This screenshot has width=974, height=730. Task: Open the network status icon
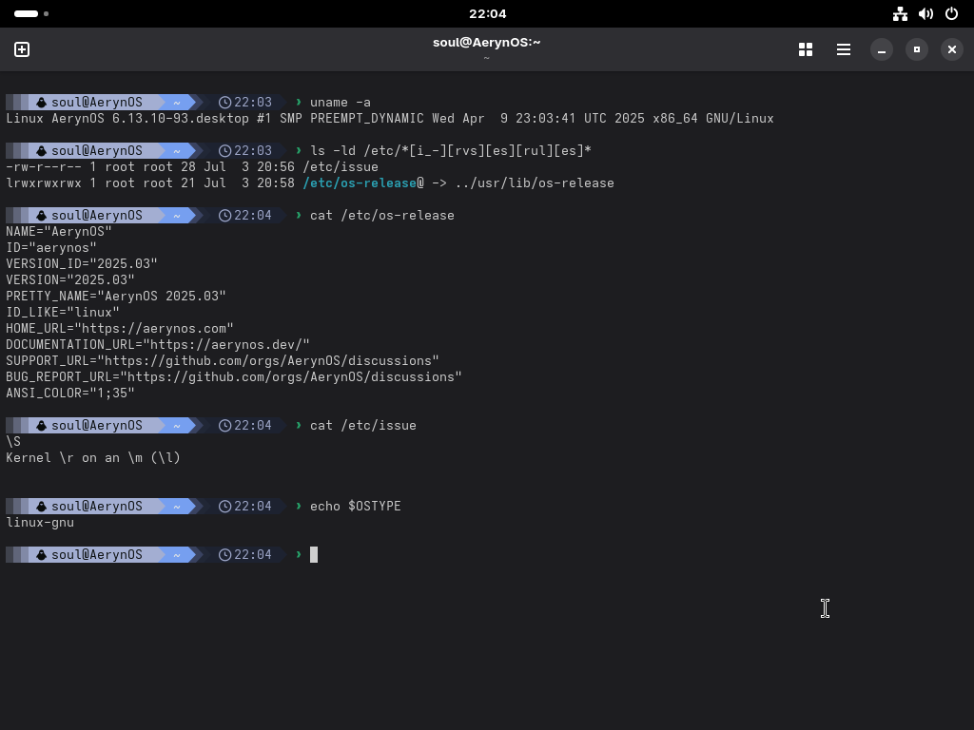900,13
